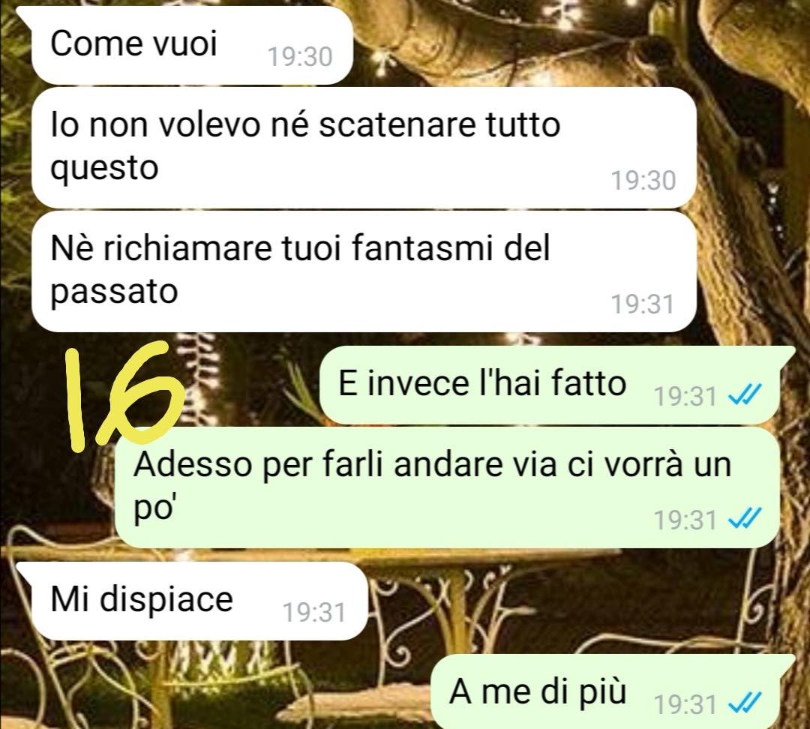Click 19:30 timestamp on 'tutto questo' message
Viewport: 810px width, 729px height.
(643, 180)
